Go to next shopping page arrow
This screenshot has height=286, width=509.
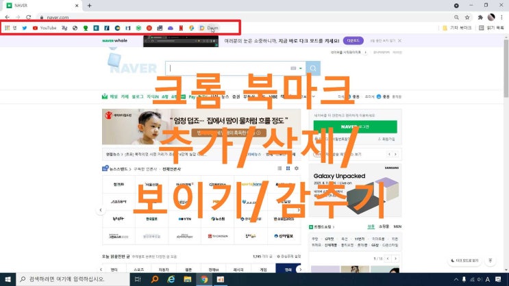(x=395, y=259)
